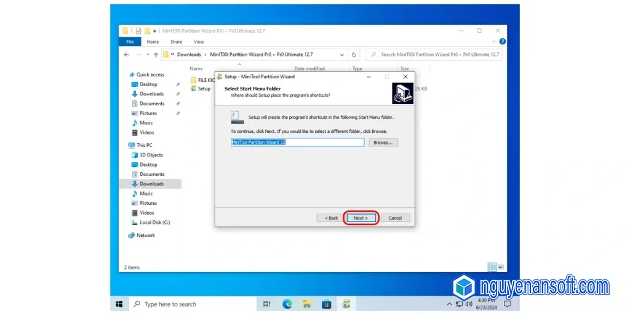Open the Share ribbon tab
Image resolution: width=630 pixels, height=315 pixels.
[176, 42]
